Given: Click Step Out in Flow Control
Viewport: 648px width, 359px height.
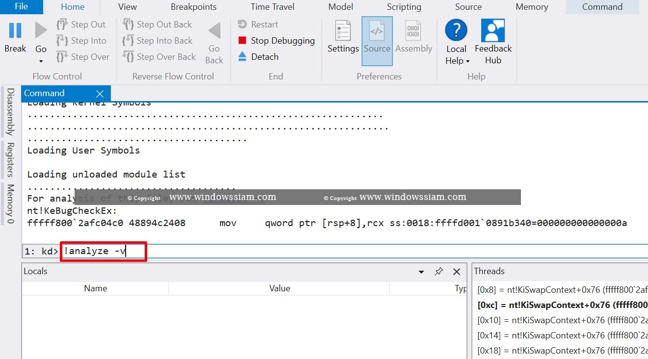Looking at the screenshot, I should [x=81, y=25].
